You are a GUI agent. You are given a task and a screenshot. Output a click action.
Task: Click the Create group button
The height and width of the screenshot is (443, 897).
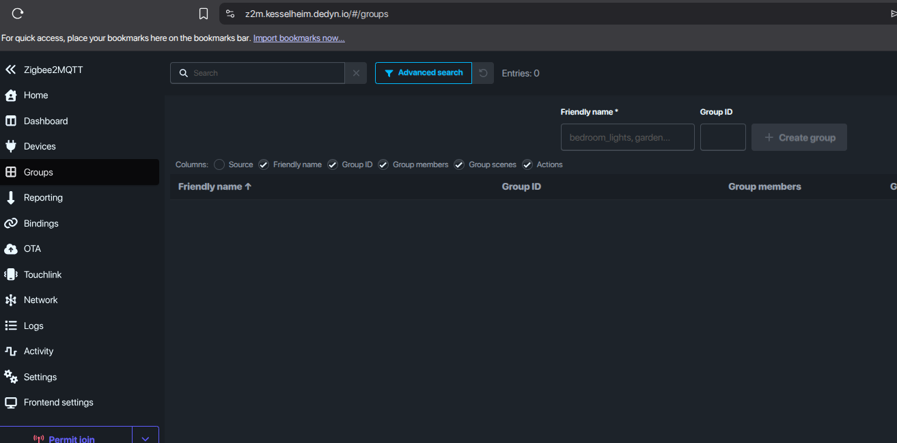tap(799, 137)
